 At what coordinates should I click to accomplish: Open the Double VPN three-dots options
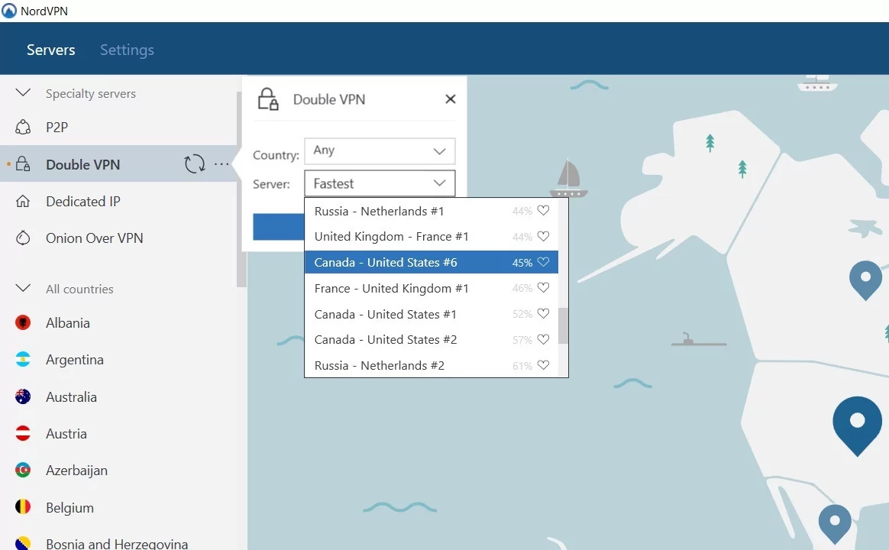221,164
